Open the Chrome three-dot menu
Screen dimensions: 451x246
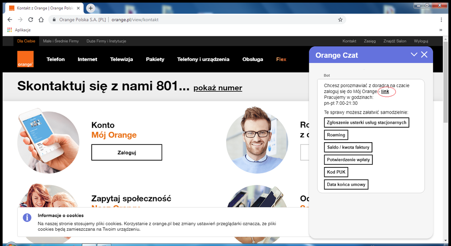coord(441,19)
